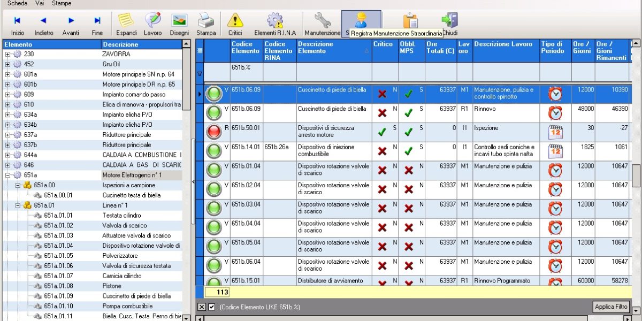Open the Stampe menu

click(62, 3)
